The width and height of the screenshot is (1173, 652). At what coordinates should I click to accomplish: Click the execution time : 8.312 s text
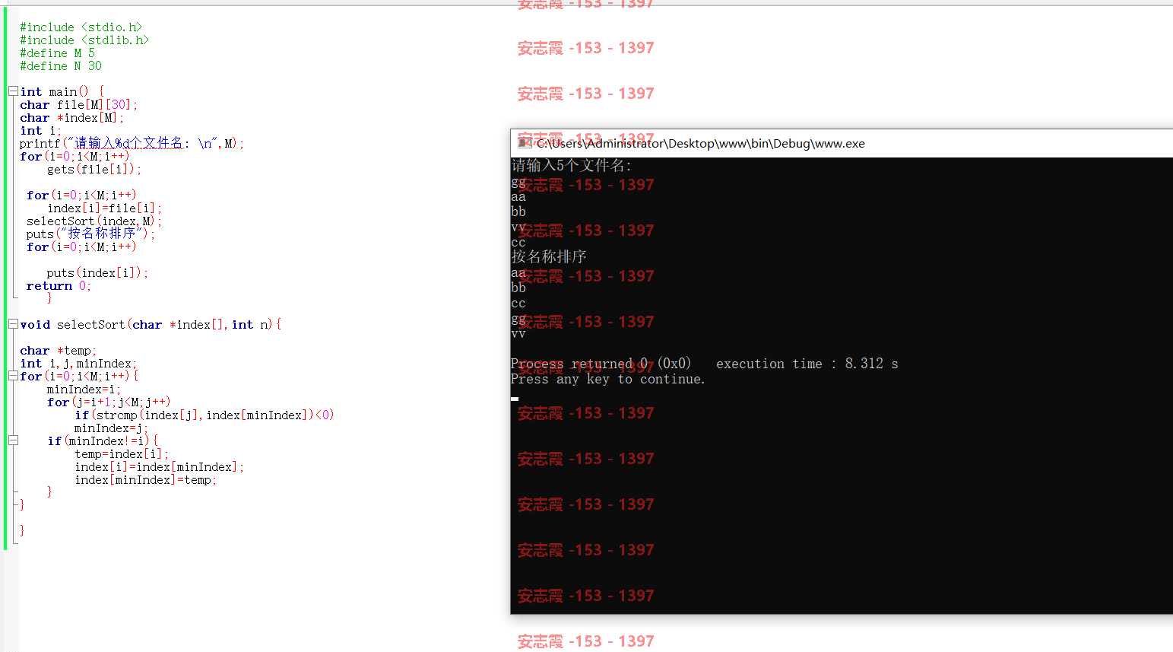pos(807,364)
